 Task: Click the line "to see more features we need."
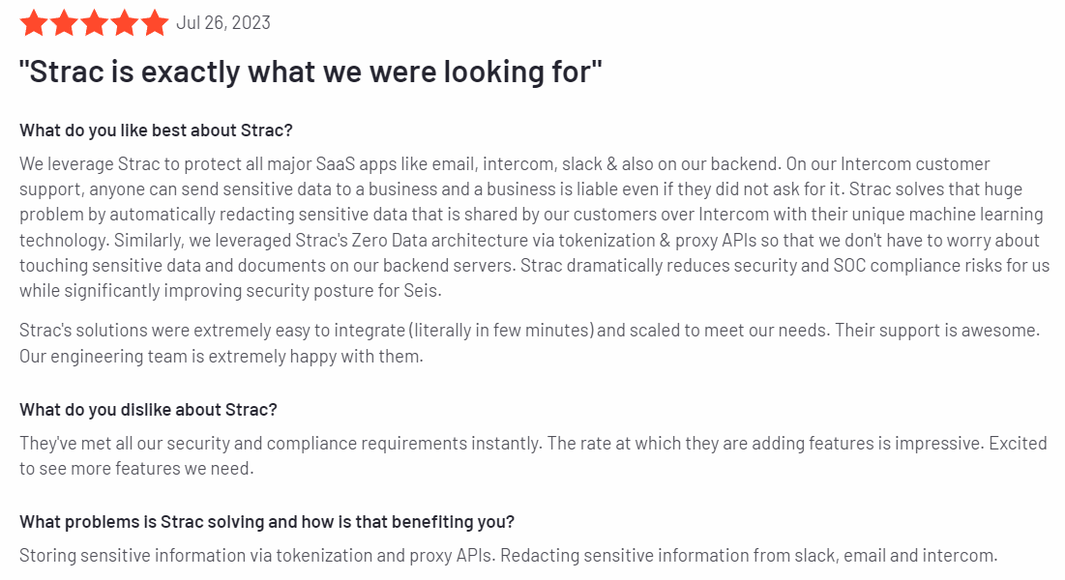[x=135, y=469]
